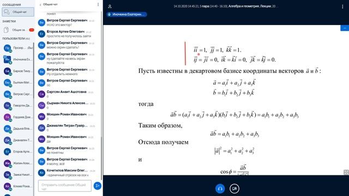This screenshot has height=196, width=349.
Task: Click the Сообщения section heading
Action: (x=11, y=5)
